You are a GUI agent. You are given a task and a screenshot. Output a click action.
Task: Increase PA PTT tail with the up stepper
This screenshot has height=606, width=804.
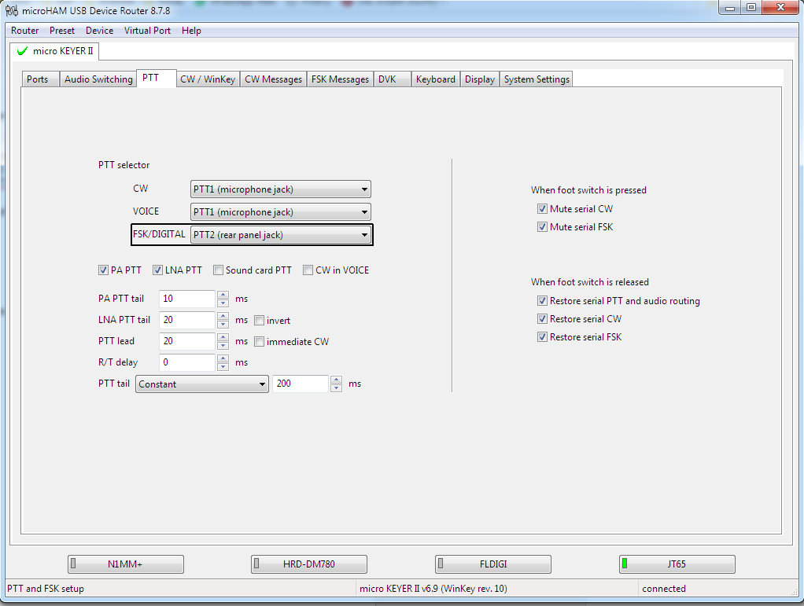[223, 295]
